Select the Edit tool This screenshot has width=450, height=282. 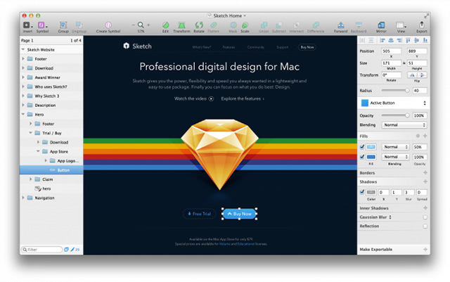pyautogui.click(x=166, y=25)
